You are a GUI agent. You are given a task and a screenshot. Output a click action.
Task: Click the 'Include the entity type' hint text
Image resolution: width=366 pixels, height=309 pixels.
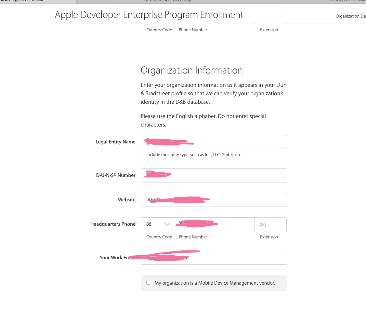click(x=194, y=154)
